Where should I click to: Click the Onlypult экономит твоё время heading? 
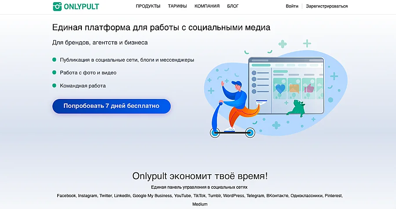click(x=200, y=176)
